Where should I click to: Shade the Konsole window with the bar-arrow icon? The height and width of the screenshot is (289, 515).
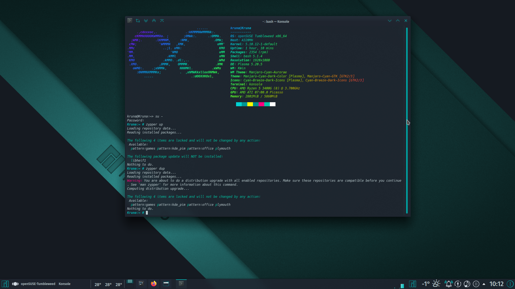162,21
